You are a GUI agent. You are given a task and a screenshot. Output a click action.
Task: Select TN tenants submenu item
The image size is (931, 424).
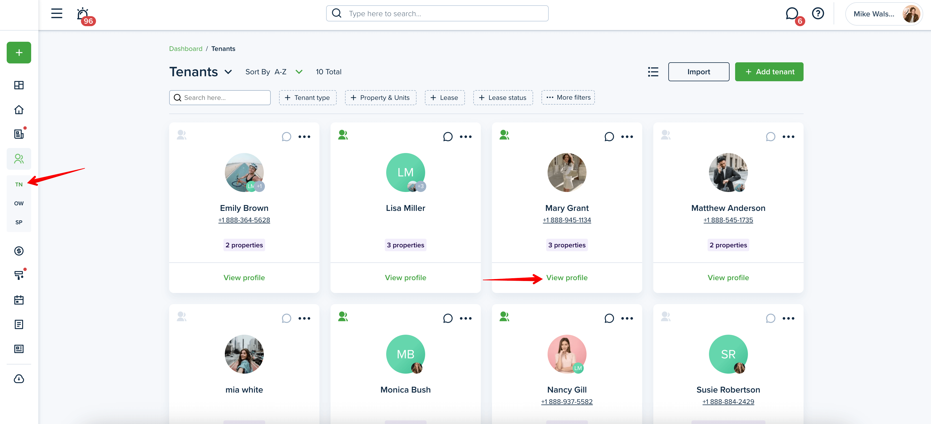click(19, 184)
